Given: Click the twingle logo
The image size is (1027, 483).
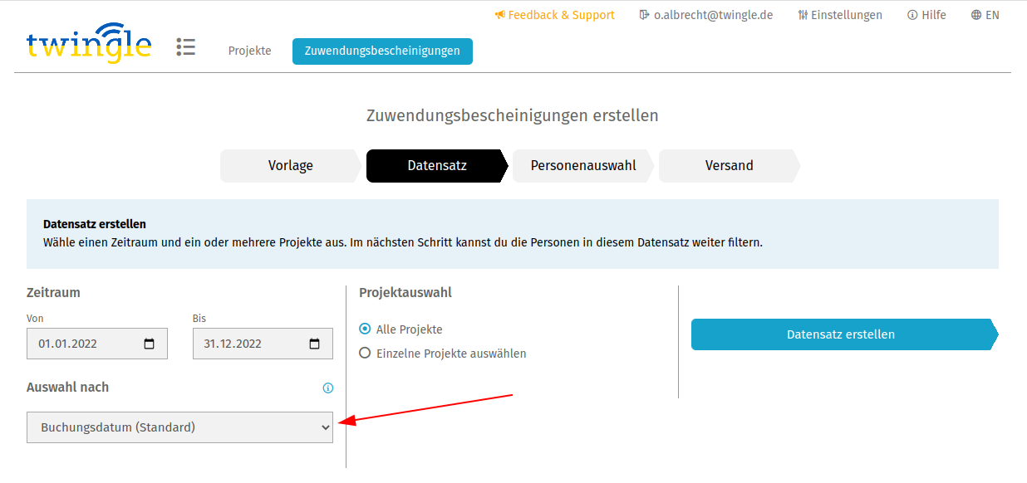Looking at the screenshot, I should click(x=89, y=44).
